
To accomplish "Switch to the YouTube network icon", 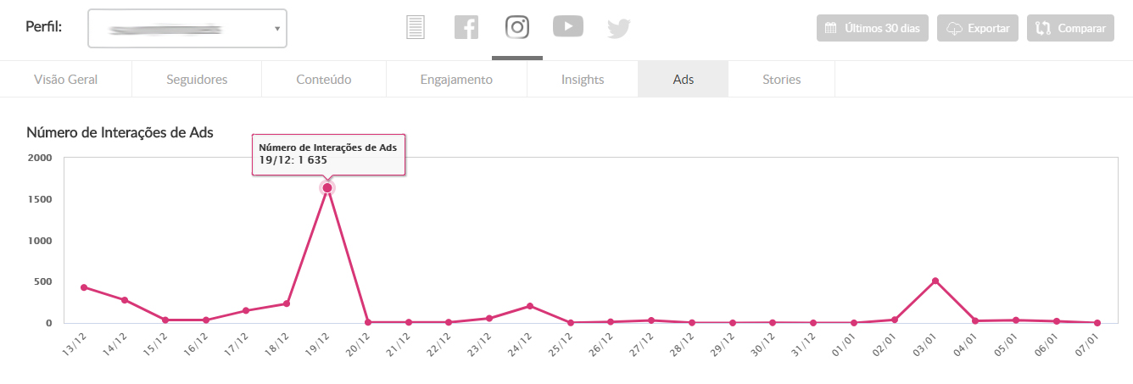I will click(x=568, y=27).
